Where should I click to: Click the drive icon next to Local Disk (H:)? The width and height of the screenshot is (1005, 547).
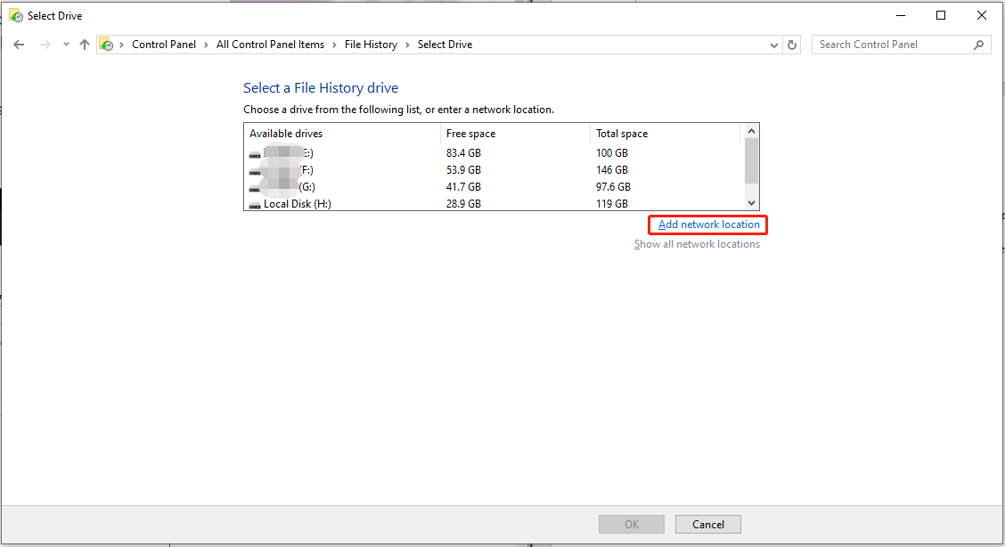point(254,203)
